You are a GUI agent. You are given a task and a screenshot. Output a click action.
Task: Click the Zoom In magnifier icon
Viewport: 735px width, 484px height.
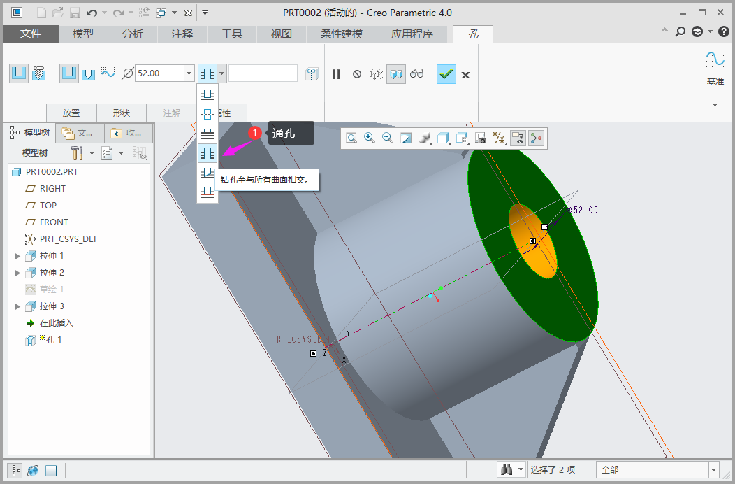370,138
